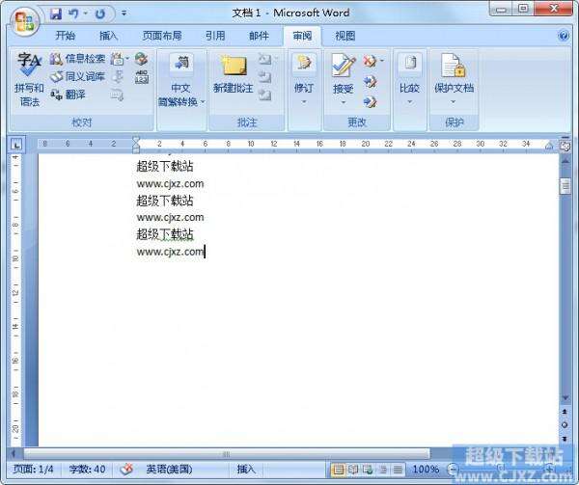The width and height of the screenshot is (579, 485).
Task: Open the 同义词库 thesaurus
Action: pyautogui.click(x=77, y=76)
